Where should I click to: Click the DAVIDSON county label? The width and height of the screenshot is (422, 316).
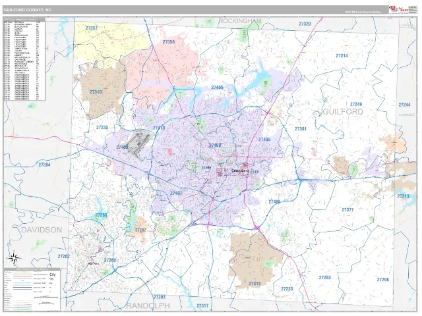click(42, 230)
